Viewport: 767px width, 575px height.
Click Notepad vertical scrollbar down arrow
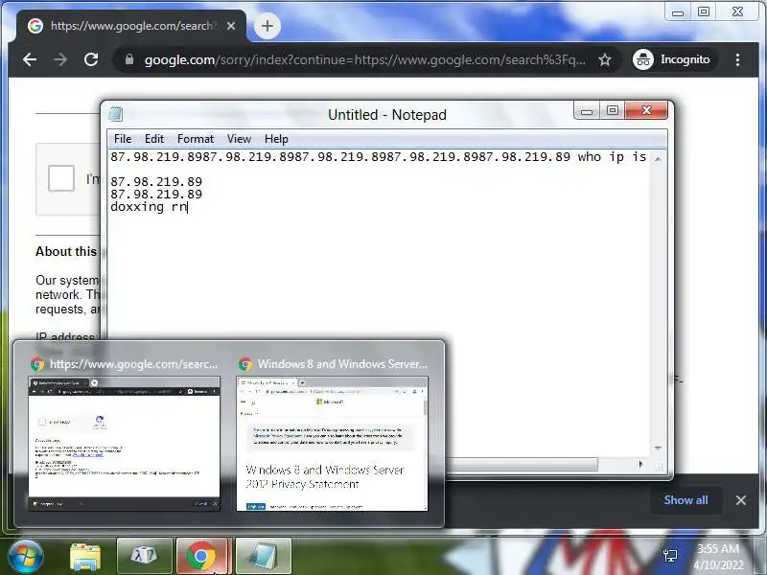click(658, 448)
